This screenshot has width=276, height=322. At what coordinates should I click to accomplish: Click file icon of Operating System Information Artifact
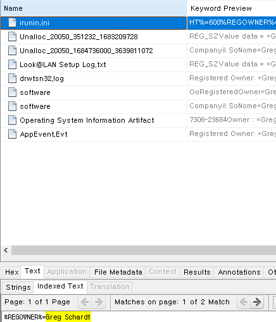[x=12, y=120]
